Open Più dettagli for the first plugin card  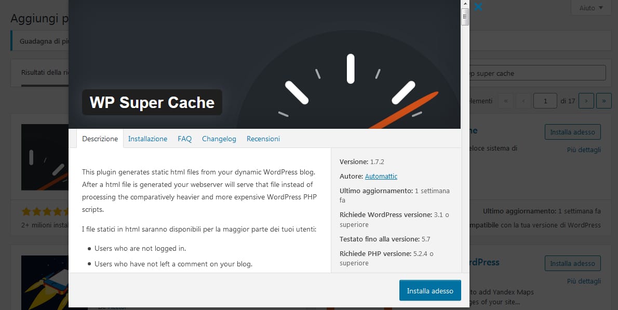584,150
